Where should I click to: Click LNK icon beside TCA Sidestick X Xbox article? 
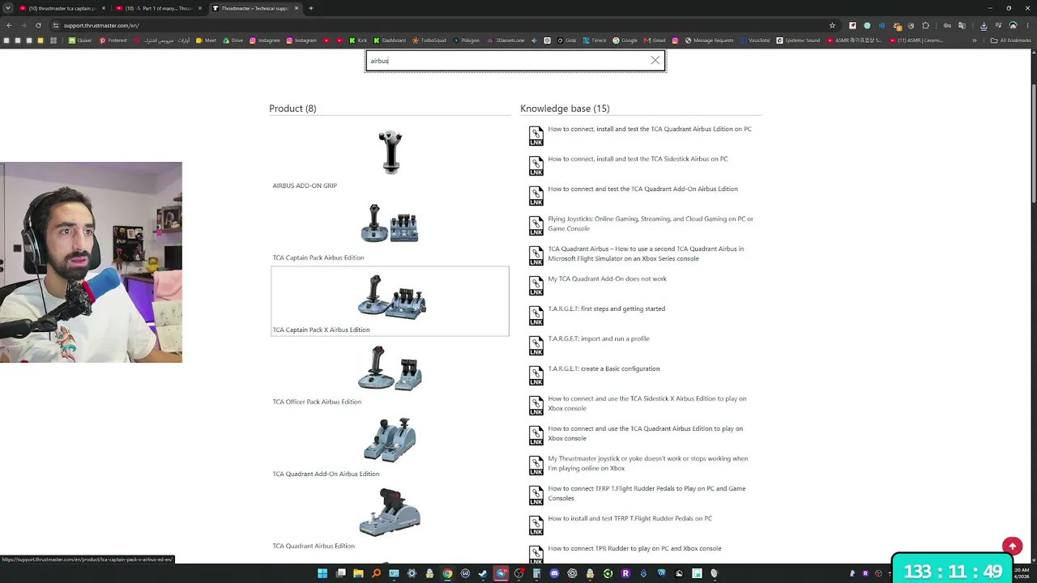click(536, 405)
